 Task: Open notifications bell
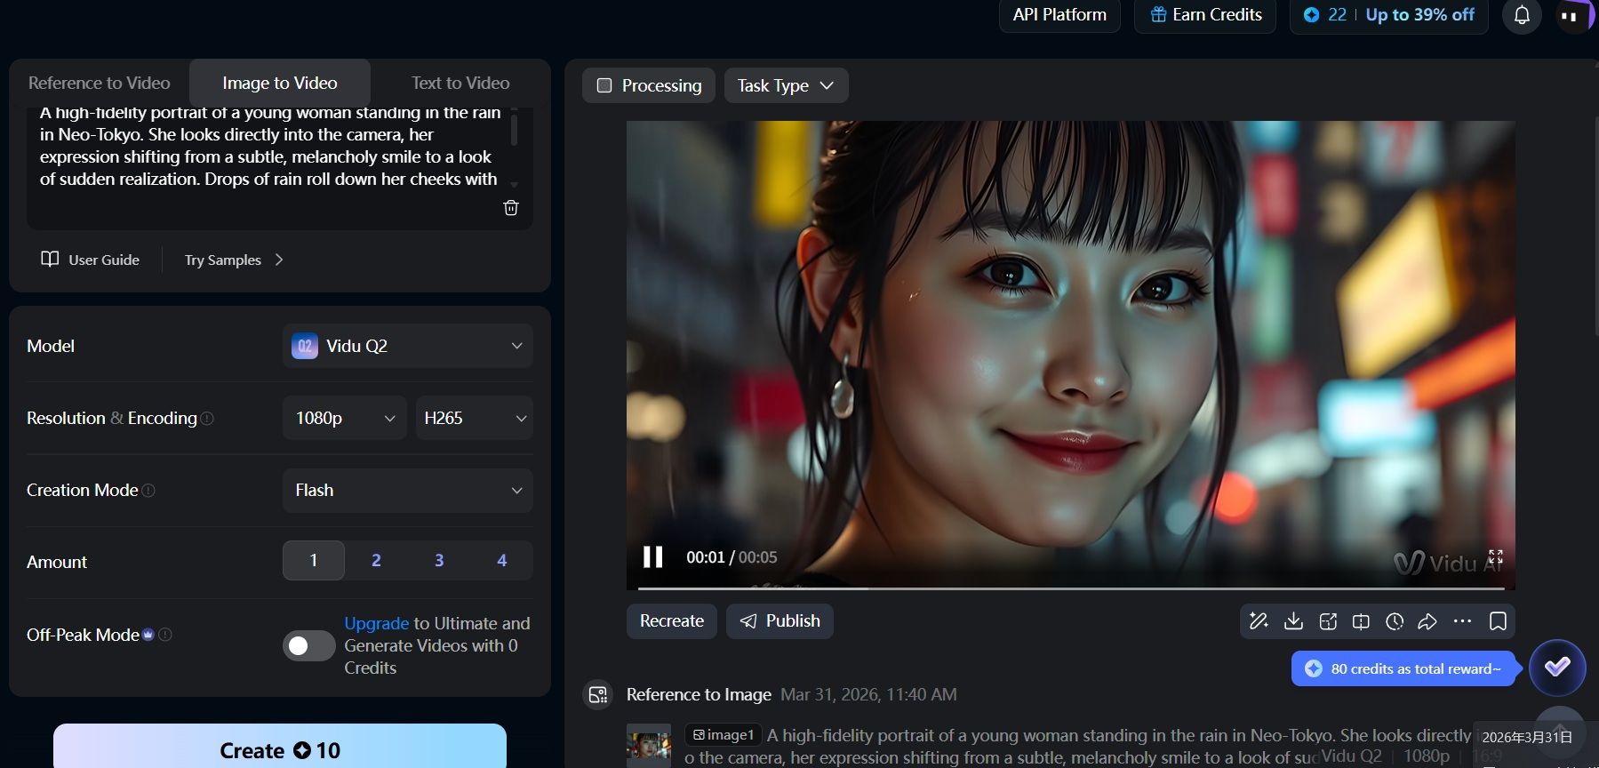(x=1522, y=15)
